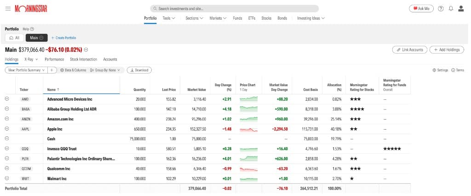Open the Group By: None dropdown
Image resolution: width=471 pixels, height=196 pixels.
click(105, 70)
